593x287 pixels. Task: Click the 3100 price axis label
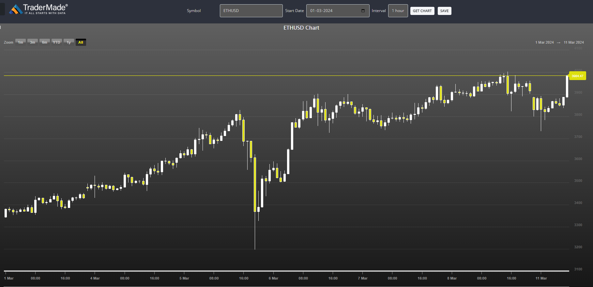[x=578, y=269]
